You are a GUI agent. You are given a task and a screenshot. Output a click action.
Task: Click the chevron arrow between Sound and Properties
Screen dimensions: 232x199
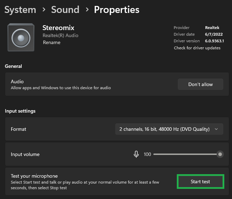point(87,10)
